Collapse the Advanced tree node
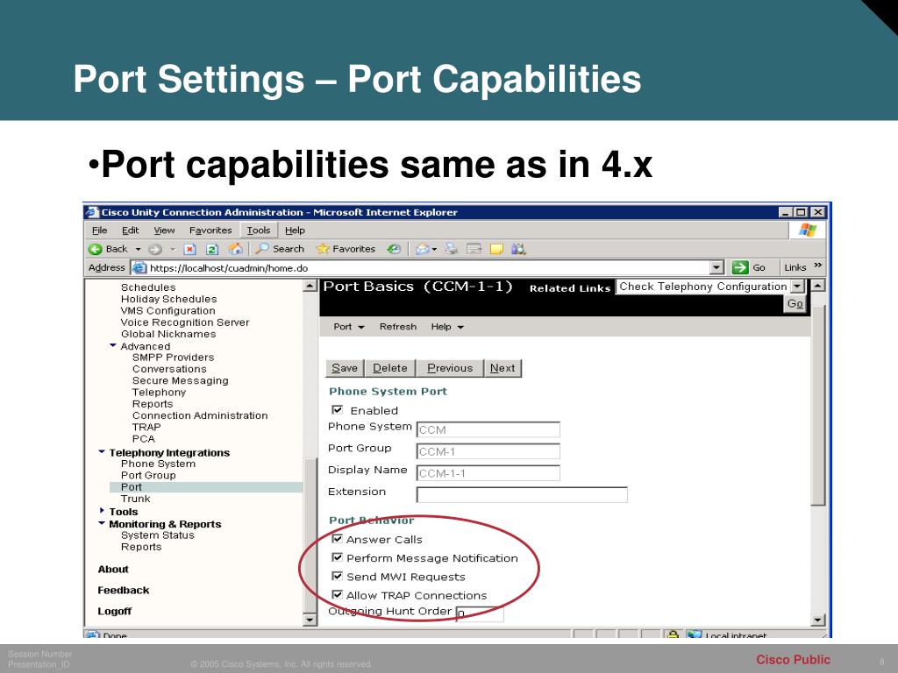 coord(113,345)
